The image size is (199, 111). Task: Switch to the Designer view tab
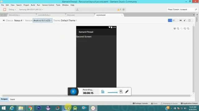point(4,99)
